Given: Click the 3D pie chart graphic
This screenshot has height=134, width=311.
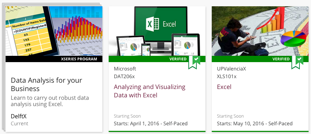Looking at the screenshot, I should pyautogui.click(x=294, y=38).
